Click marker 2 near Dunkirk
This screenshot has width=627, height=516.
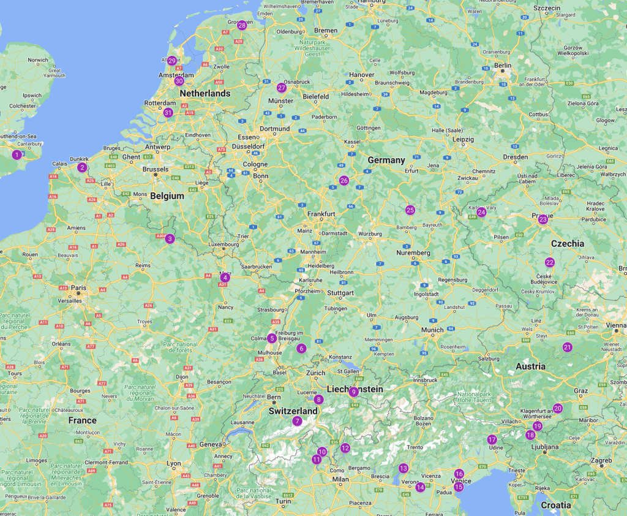82,167
